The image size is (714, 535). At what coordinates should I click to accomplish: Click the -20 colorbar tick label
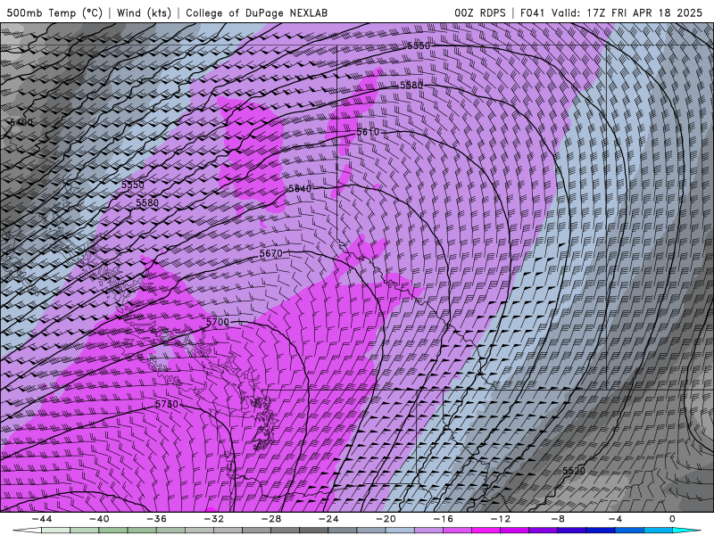click(x=386, y=519)
